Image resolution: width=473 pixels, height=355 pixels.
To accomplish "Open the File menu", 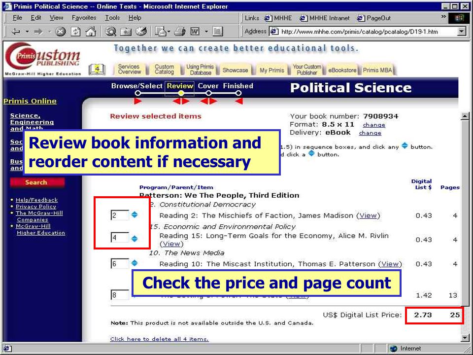I will tap(18, 18).
